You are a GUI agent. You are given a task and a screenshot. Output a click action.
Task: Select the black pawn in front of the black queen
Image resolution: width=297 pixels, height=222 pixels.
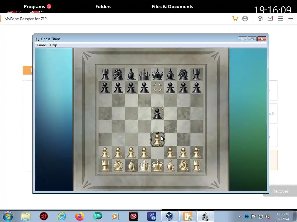coord(144,88)
